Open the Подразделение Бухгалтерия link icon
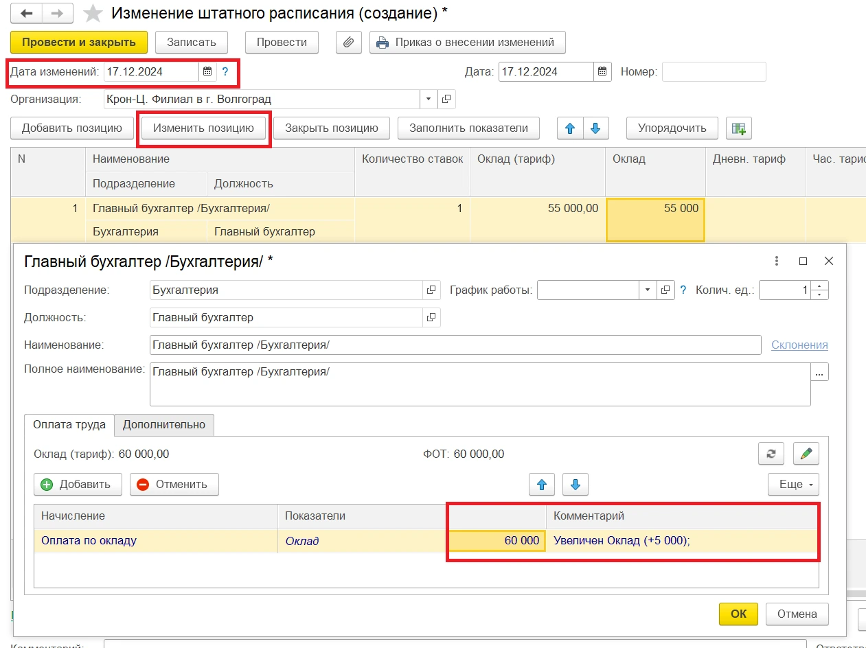 click(x=431, y=290)
